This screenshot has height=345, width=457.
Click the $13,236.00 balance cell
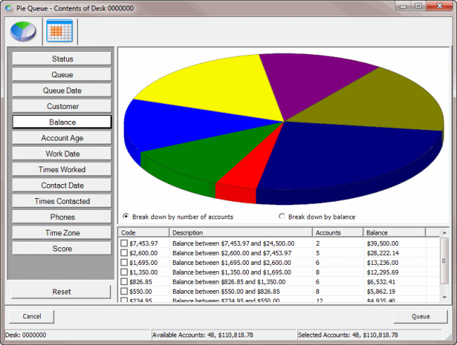[x=382, y=263]
